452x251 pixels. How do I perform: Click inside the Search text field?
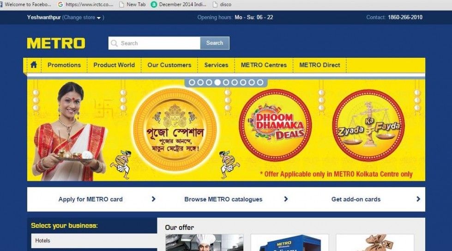[155, 43]
